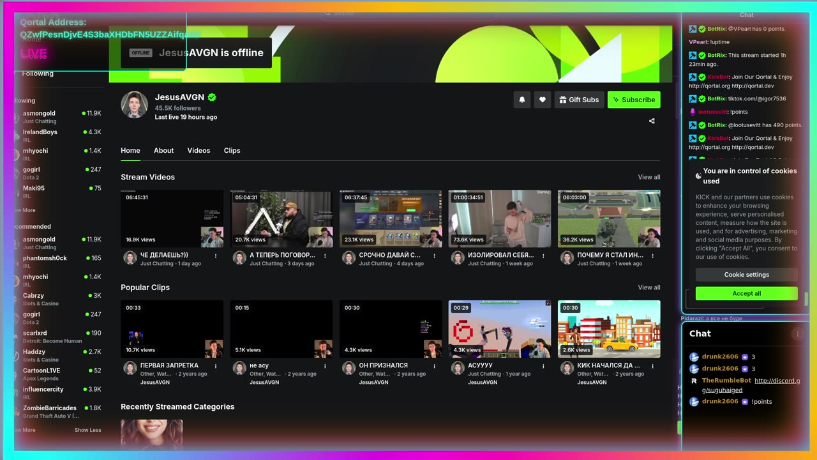The image size is (817, 460).
Task: Open options menu for не асу clip
Action: coord(325,367)
